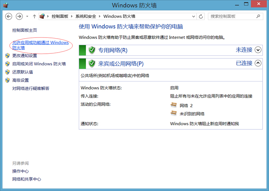269x191 pixels.
Task: Click the firewall icon in the address bar
Action: 42,16
